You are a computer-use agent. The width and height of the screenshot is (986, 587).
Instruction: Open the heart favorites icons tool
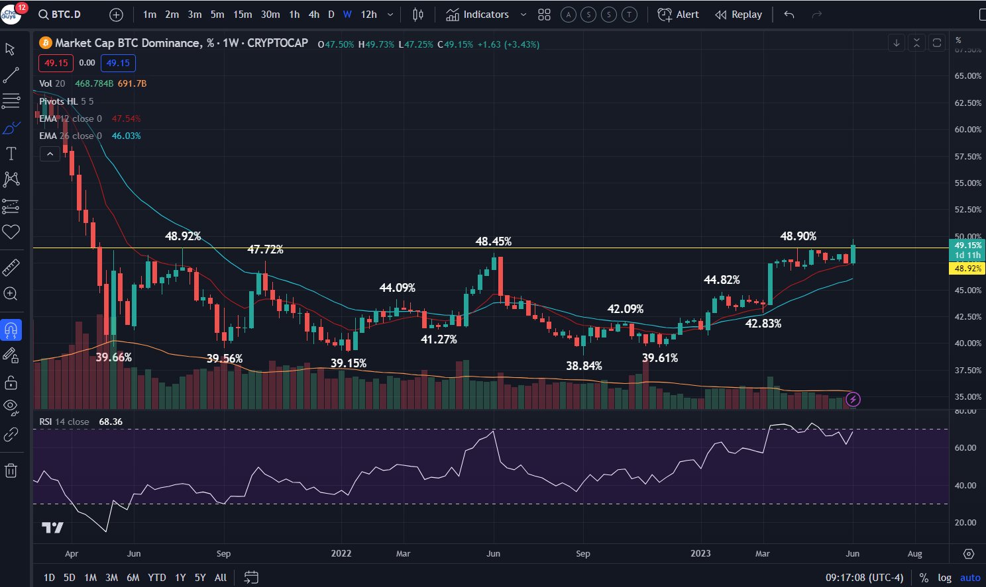[x=11, y=232]
